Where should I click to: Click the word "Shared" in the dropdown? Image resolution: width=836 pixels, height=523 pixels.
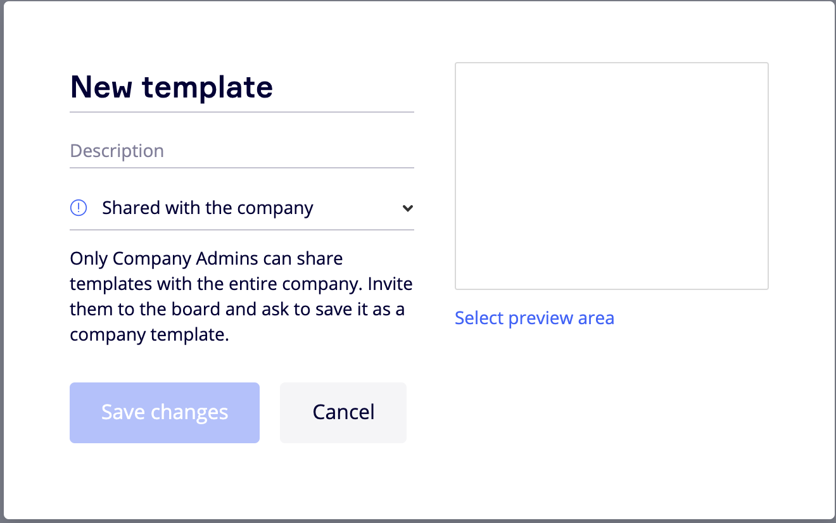pos(132,208)
